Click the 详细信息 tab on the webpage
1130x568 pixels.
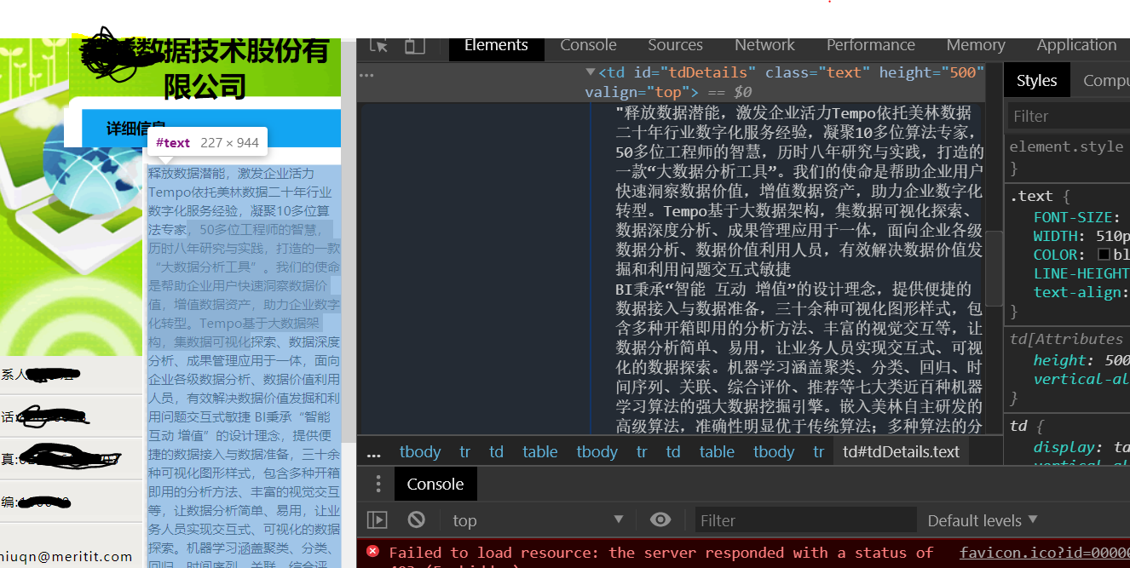(135, 129)
